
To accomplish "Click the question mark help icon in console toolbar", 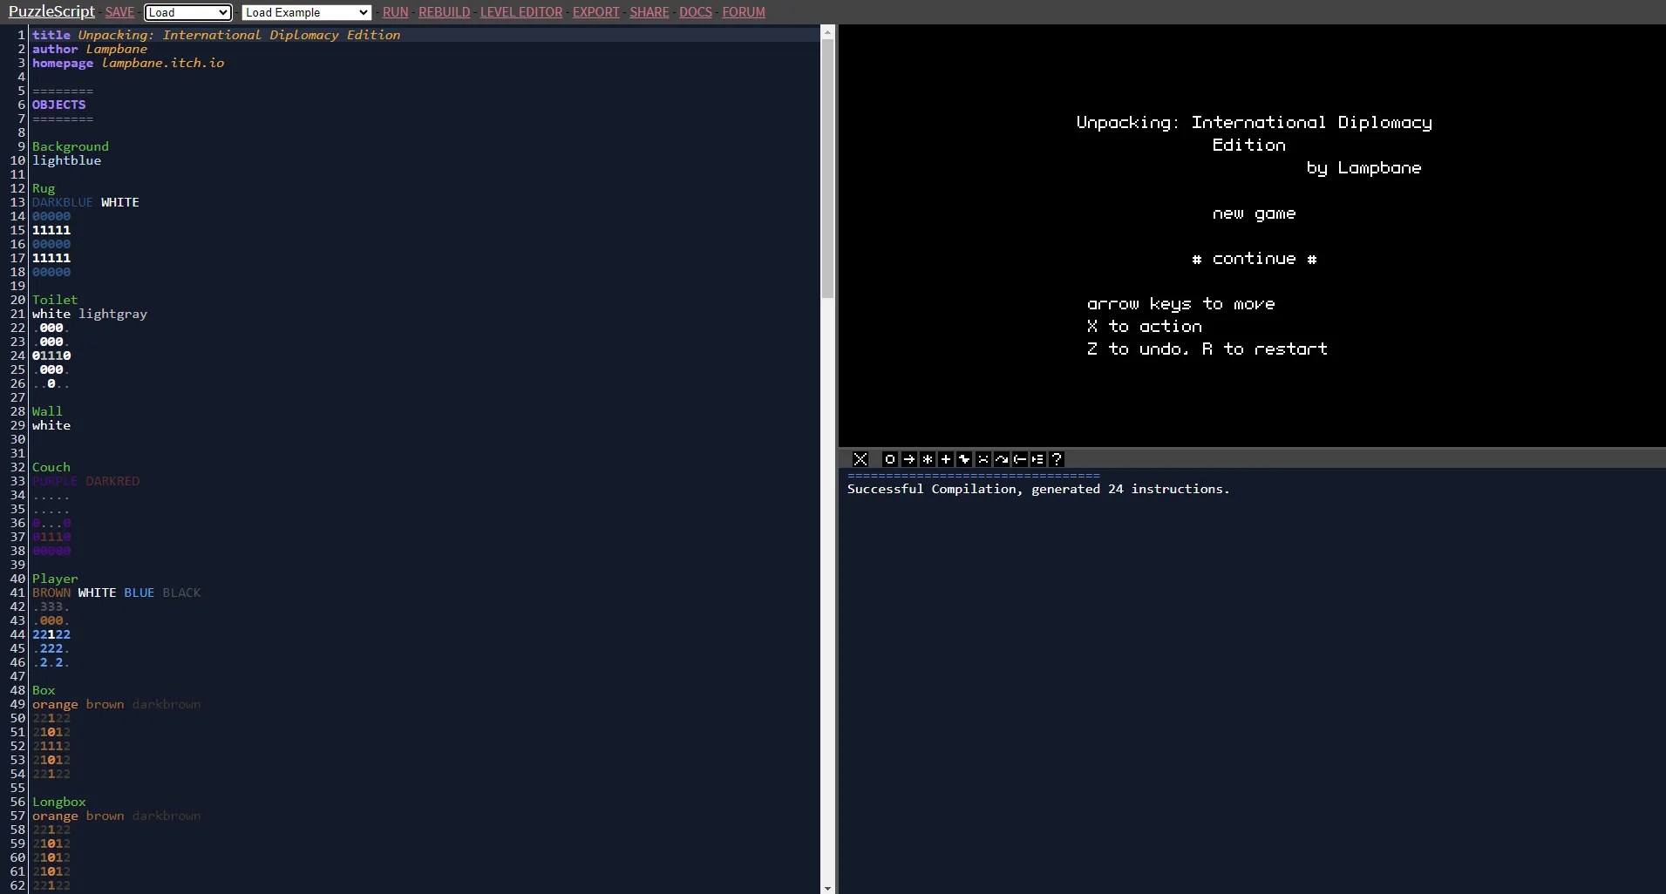I will pos(1057,459).
